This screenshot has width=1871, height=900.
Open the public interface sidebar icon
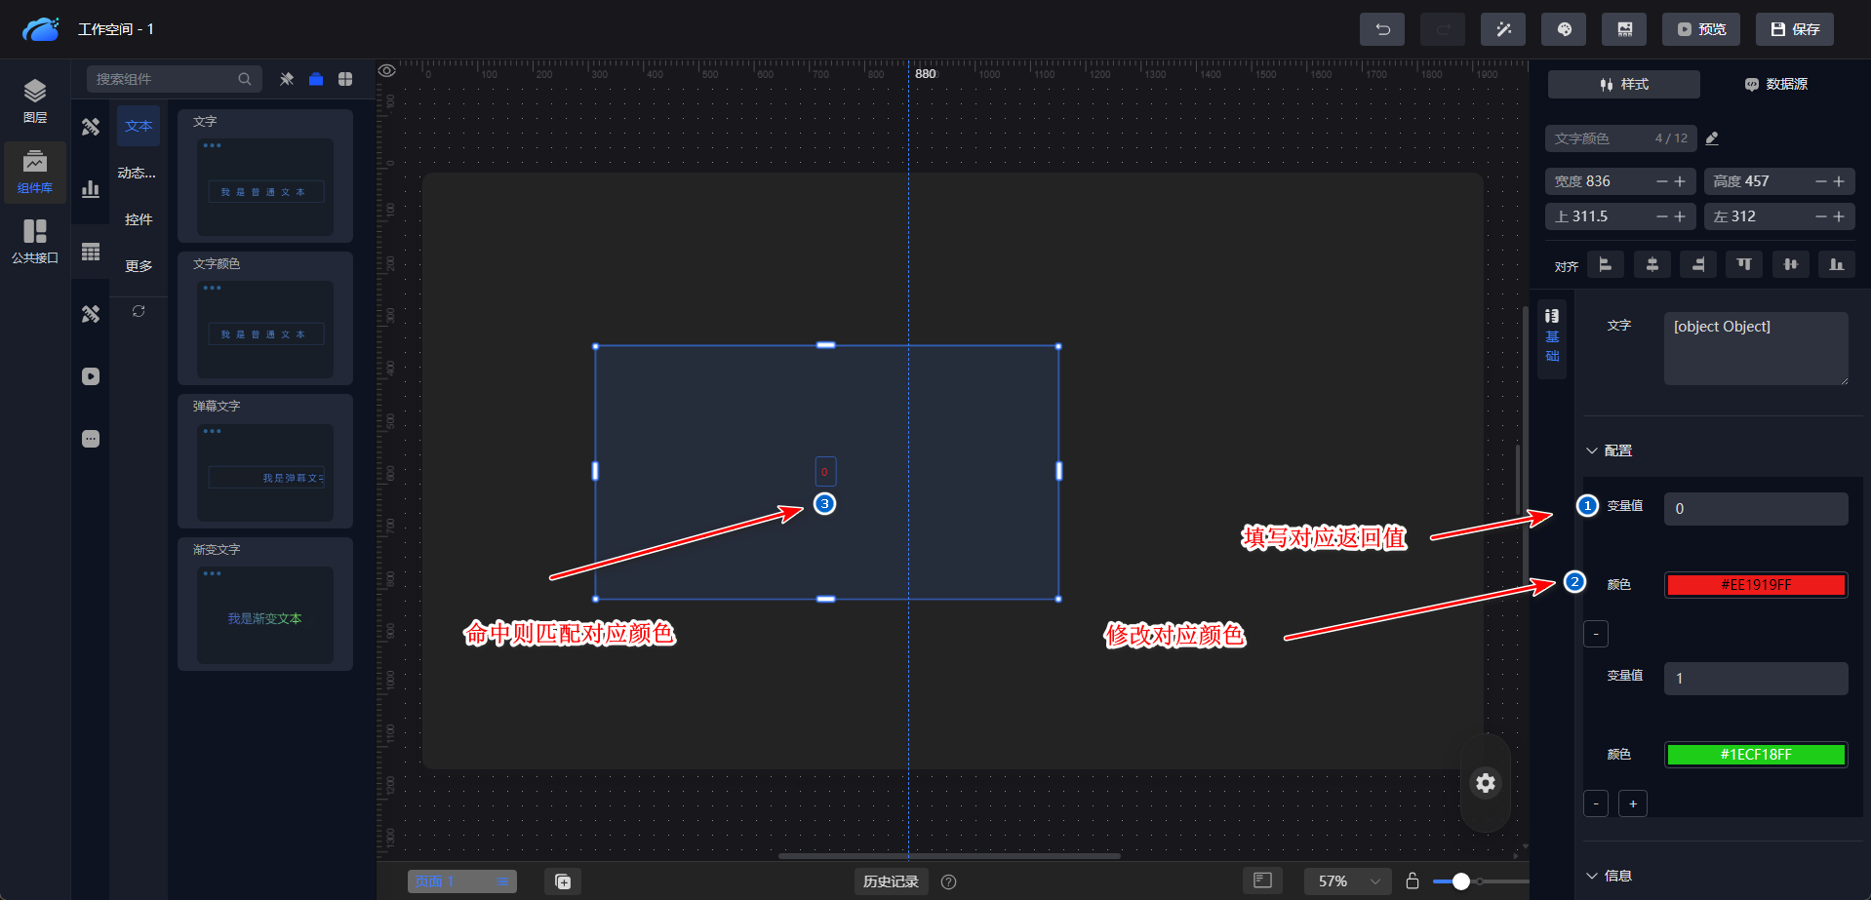(35, 241)
